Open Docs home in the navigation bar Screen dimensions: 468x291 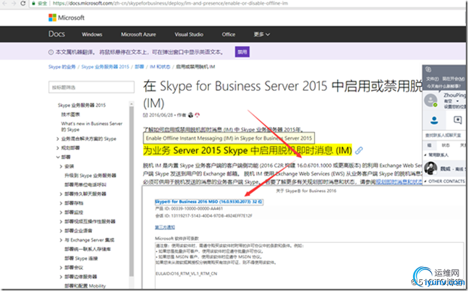click(57, 34)
